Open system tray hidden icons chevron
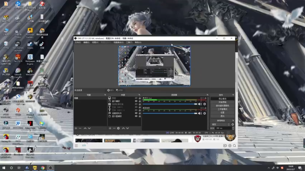 (x=269, y=168)
